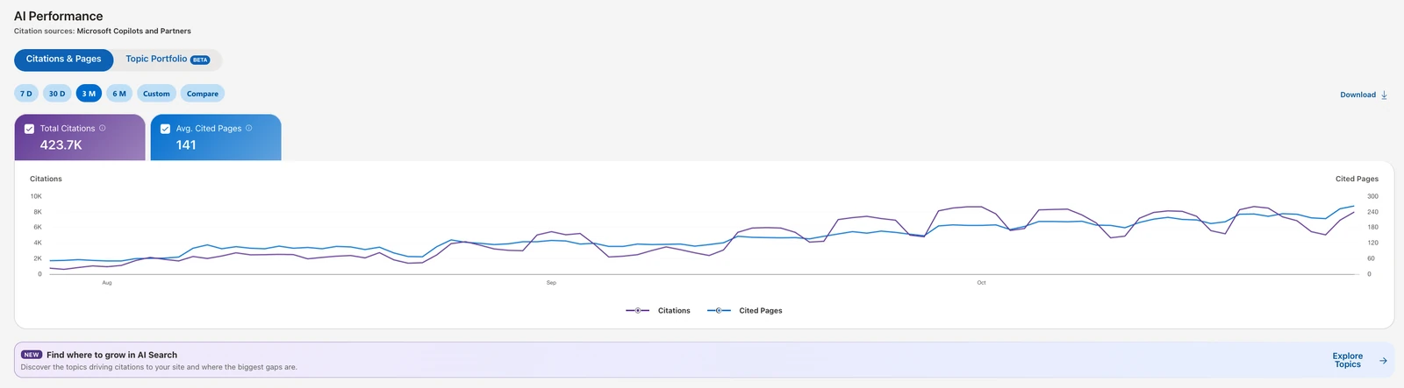Viewport: 1404px width, 388px height.
Task: Click the Cited Pages legend marker icon
Action: pos(719,311)
